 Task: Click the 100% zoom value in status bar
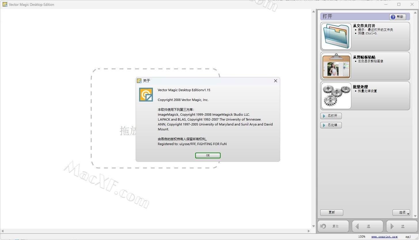(x=362, y=237)
